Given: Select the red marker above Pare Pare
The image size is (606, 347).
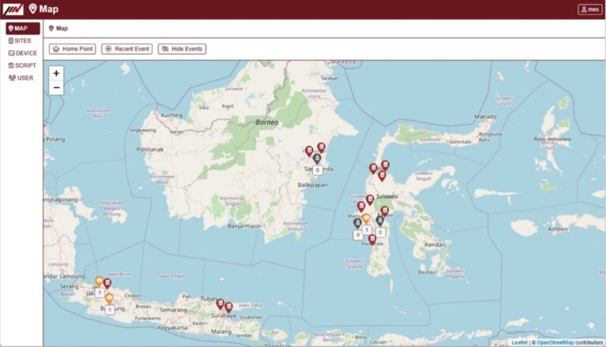Looking at the screenshot, I should 372,240.
